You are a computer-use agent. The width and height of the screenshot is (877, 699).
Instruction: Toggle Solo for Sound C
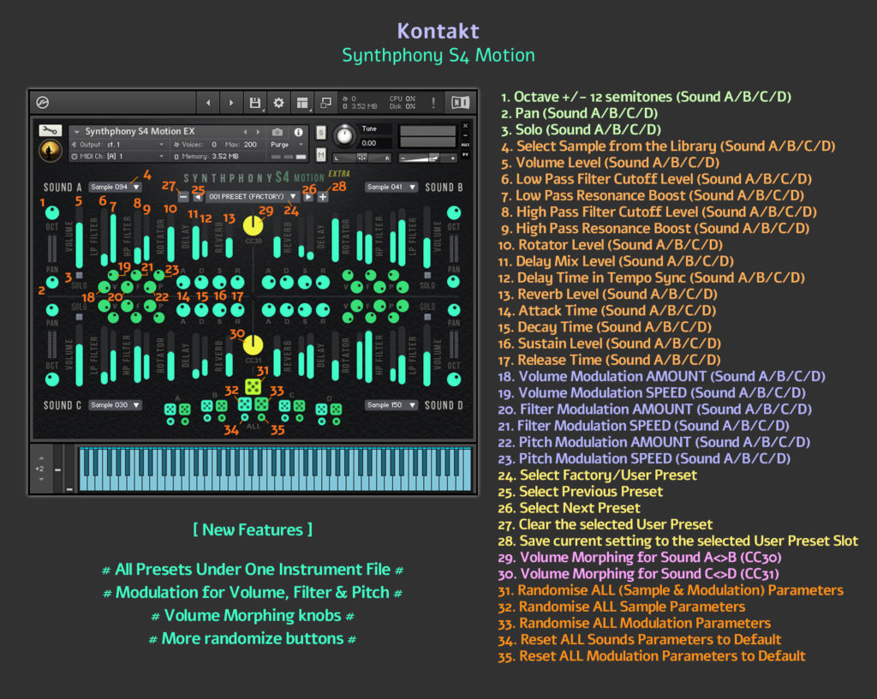point(80,317)
